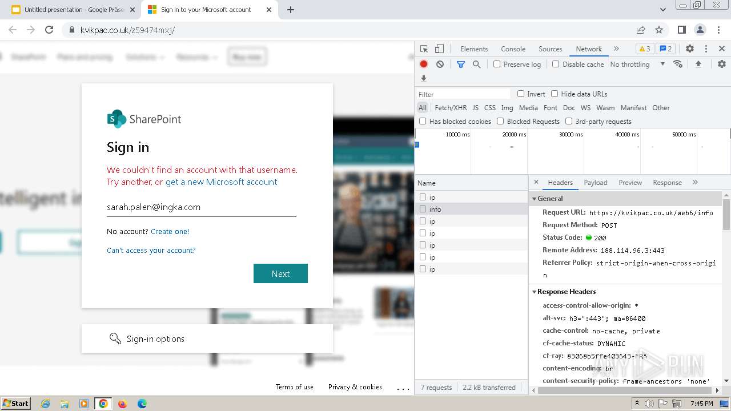The image size is (731, 411).
Task: Show the 3 warnings badge
Action: point(644,49)
